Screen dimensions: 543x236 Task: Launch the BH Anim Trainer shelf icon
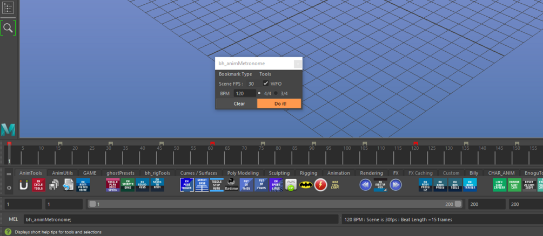pyautogui.click(x=470, y=185)
